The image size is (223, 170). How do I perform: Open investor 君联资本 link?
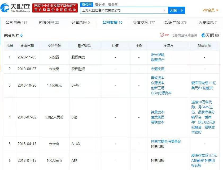tap(158, 122)
